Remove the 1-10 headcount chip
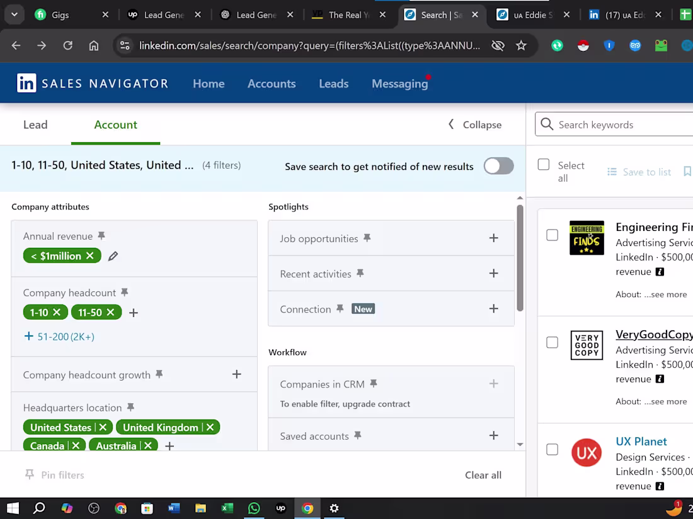This screenshot has height=519, width=693. (57, 313)
